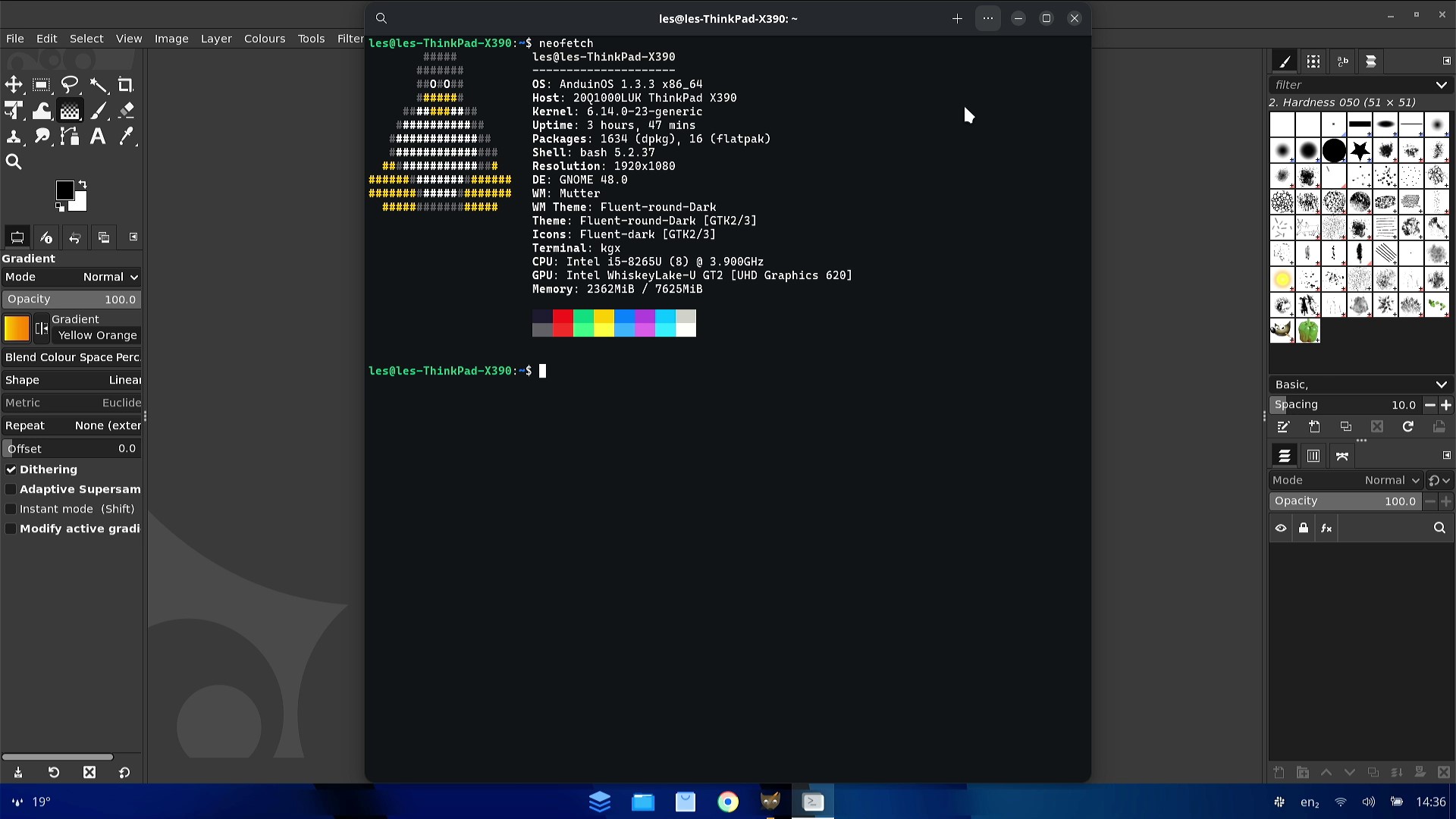Select the green pepper brush thumbnail
This screenshot has width=1456, height=819.
point(1308,331)
